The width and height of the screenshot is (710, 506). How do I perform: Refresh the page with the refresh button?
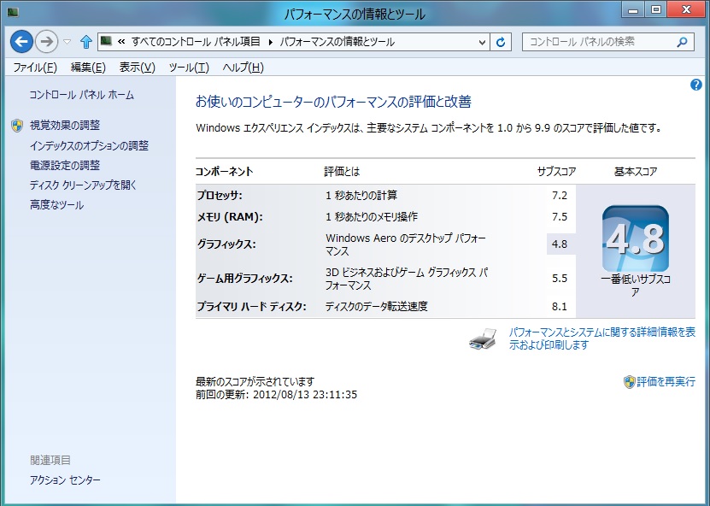pos(501,42)
